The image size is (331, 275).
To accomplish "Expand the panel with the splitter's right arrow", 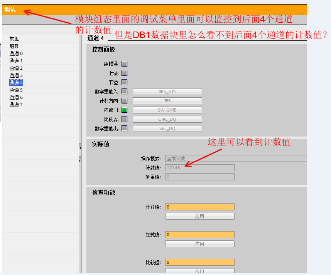I will [80, 160].
